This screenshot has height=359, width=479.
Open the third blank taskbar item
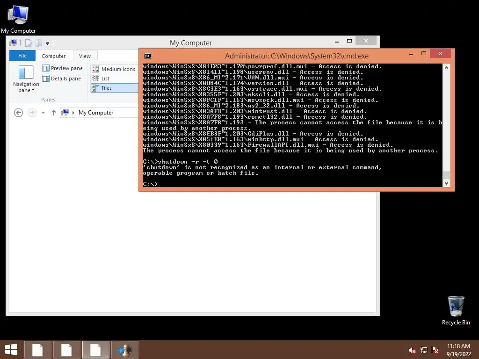click(x=95, y=350)
